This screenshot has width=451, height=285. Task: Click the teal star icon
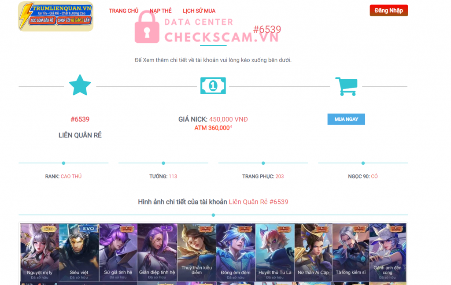pyautogui.click(x=80, y=85)
